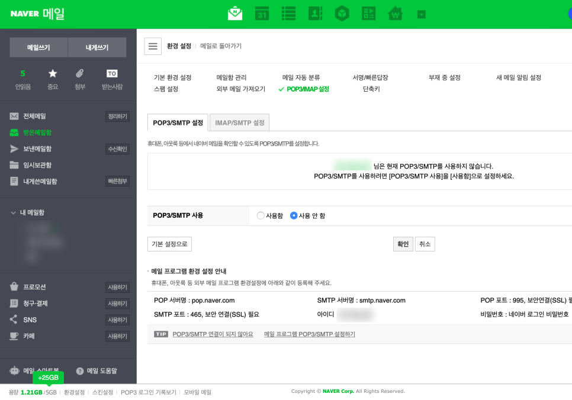Open POP3/IMAP 설정 menu

[307, 89]
